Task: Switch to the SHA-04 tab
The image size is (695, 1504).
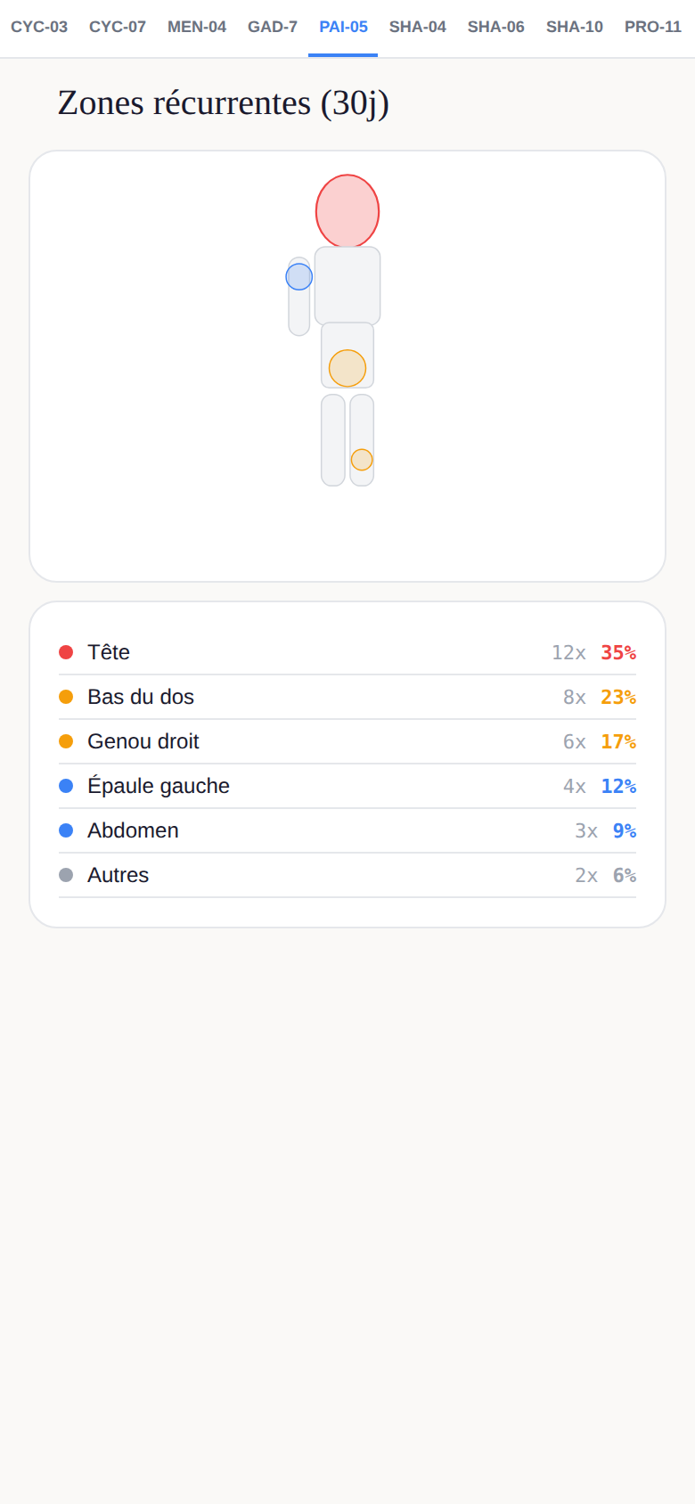Action: pos(418,28)
